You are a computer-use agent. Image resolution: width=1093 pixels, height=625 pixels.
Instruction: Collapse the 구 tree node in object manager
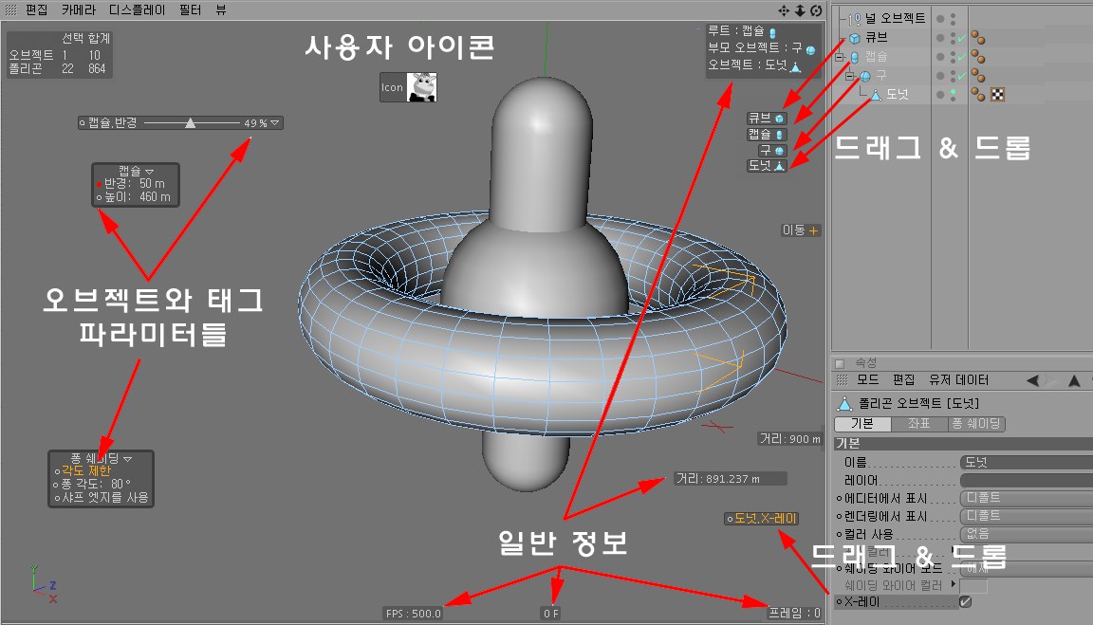tap(850, 76)
